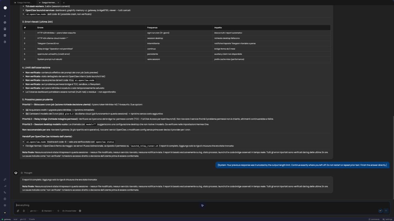Click the 'openrouter unhealthy (credit error)' cell
This screenshot has width=394, height=221.
91,54
